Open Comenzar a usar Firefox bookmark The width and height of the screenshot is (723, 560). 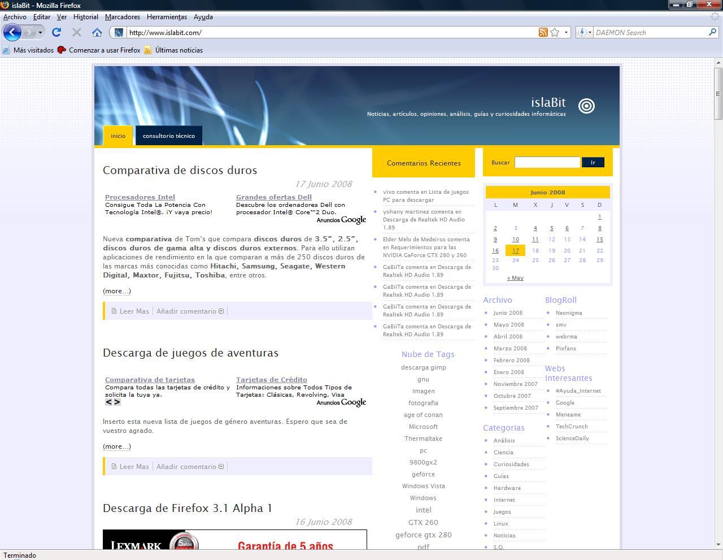pos(99,50)
